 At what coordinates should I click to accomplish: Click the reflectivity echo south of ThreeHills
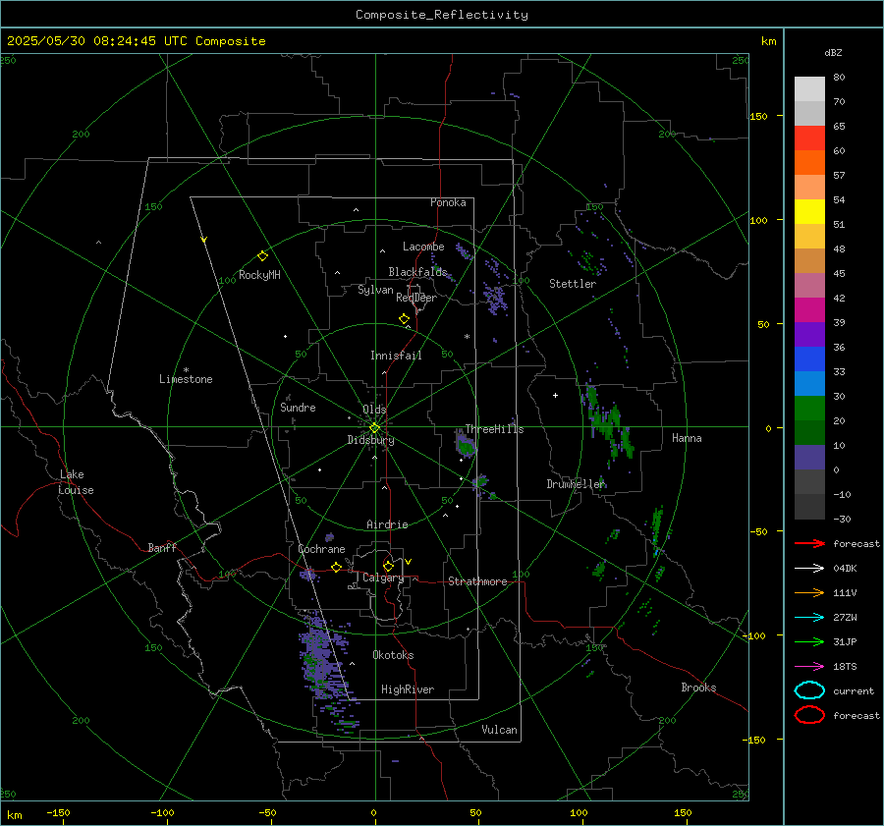tap(466, 443)
